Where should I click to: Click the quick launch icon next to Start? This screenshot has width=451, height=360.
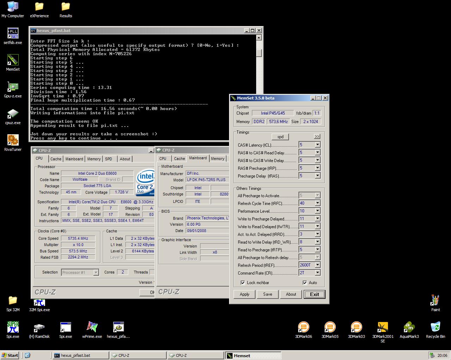coord(27,355)
